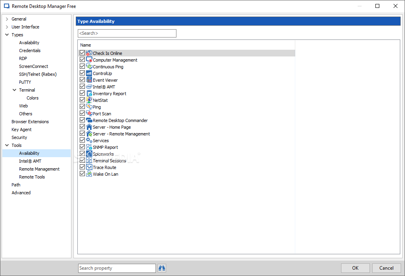The height and width of the screenshot is (276, 405).
Task: Expand the User Interface tree node
Action: pyautogui.click(x=7, y=27)
